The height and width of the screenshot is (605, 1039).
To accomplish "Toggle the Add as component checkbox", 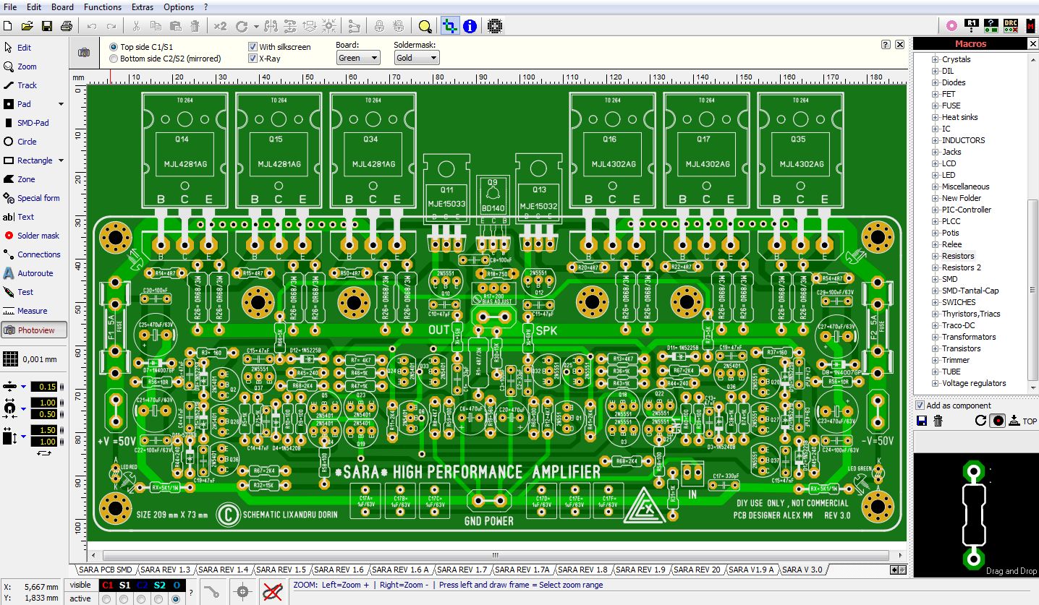I will click(x=920, y=406).
